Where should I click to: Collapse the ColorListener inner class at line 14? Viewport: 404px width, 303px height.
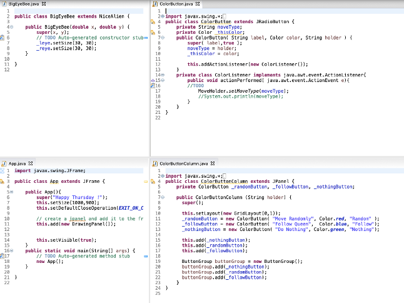coord(163,75)
